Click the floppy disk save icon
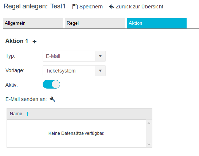 (x=75, y=7)
